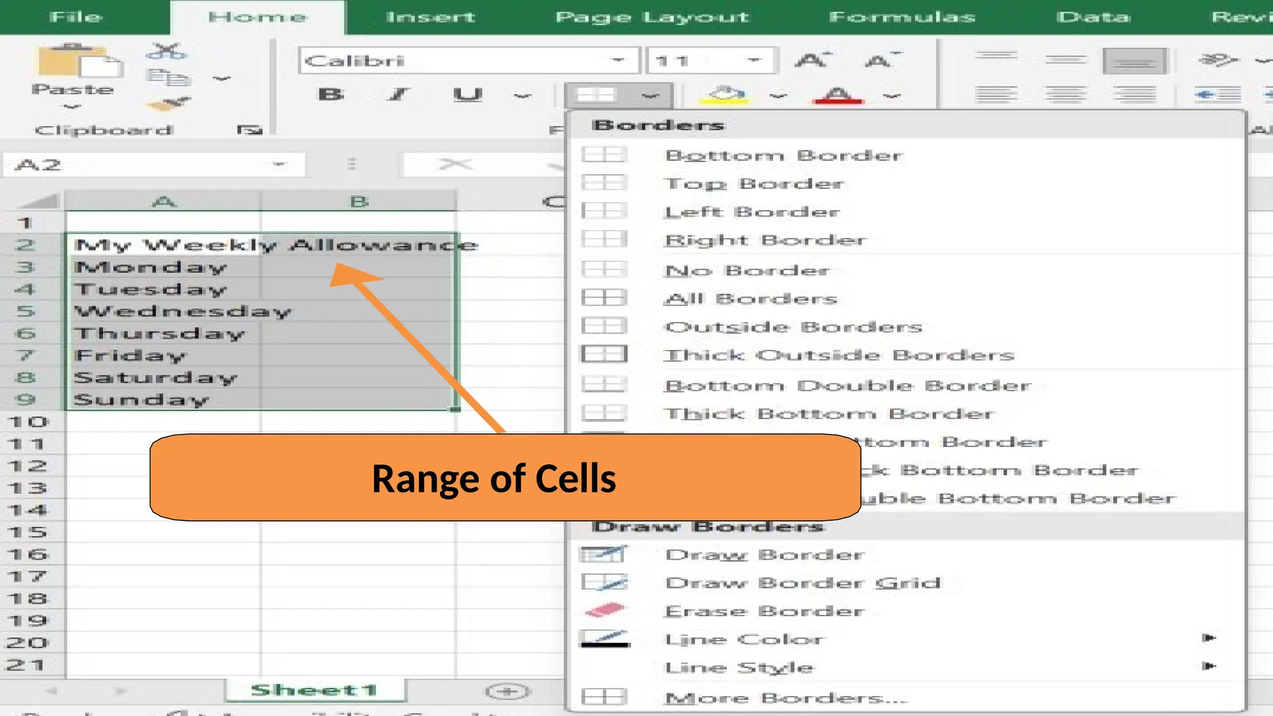Image resolution: width=1273 pixels, height=716 pixels.
Task: Choose Bottom Border from the menu
Action: pyautogui.click(x=908, y=155)
